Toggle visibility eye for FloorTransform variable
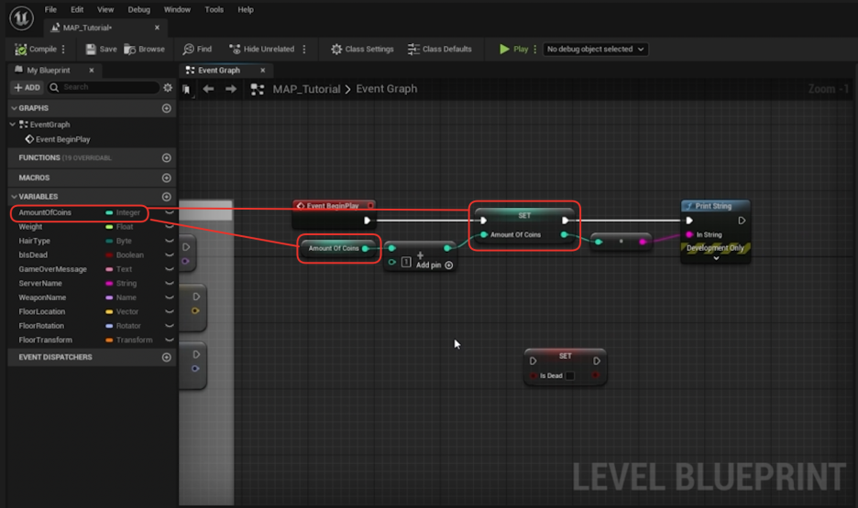The width and height of the screenshot is (858, 508). pyautogui.click(x=169, y=340)
